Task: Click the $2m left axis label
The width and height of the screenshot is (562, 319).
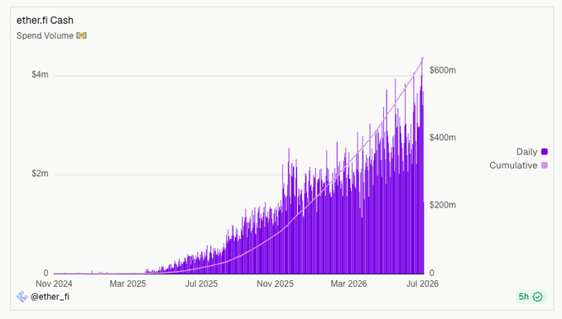Action: (40, 174)
